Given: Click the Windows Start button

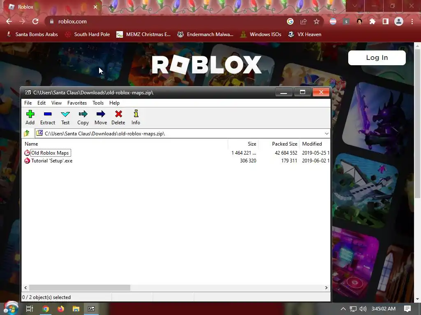Looking at the screenshot, I should [x=10, y=308].
